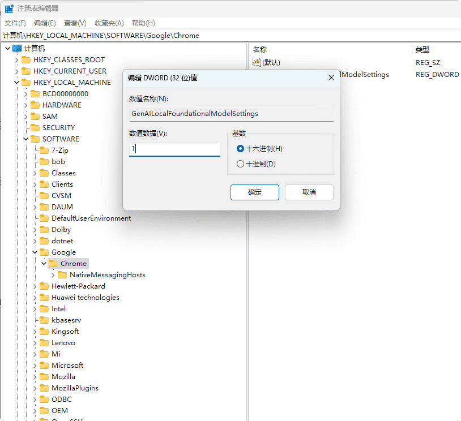
Task: Click the Chrome folder icon
Action: click(x=53, y=264)
